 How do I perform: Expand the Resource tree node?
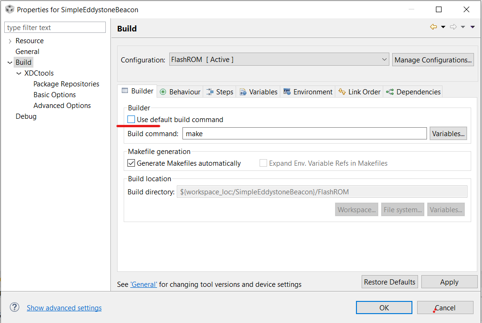10,41
